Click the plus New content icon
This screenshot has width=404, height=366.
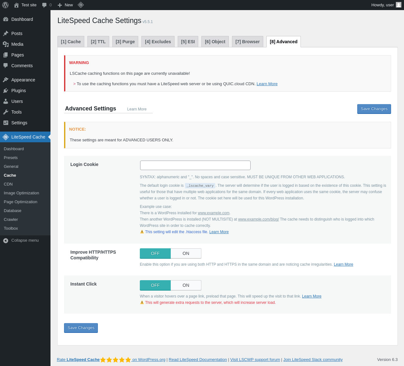[60, 5]
